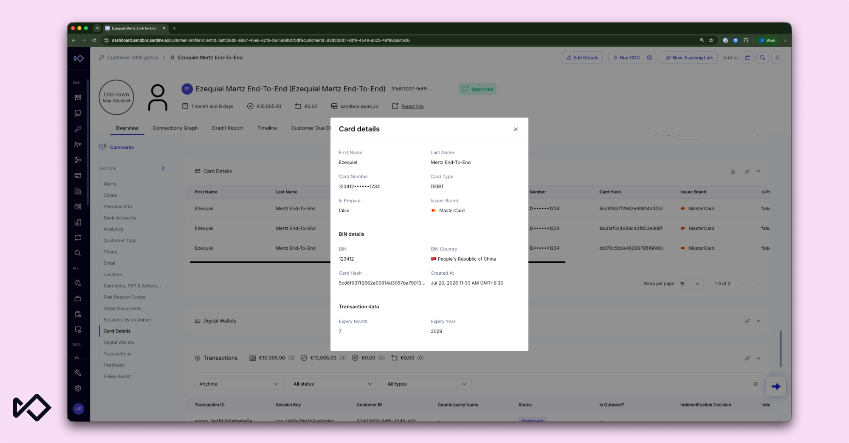The height and width of the screenshot is (443, 849).
Task: Open the All status filter dropdown
Action: (332, 384)
